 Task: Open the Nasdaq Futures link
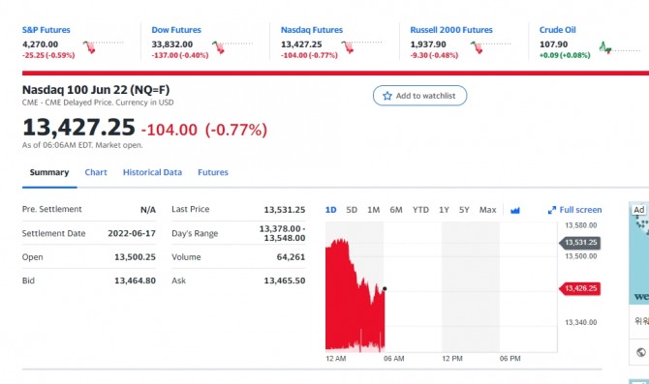[312, 30]
